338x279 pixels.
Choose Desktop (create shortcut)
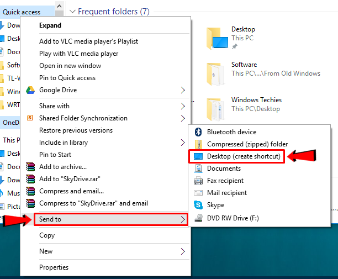260,156
